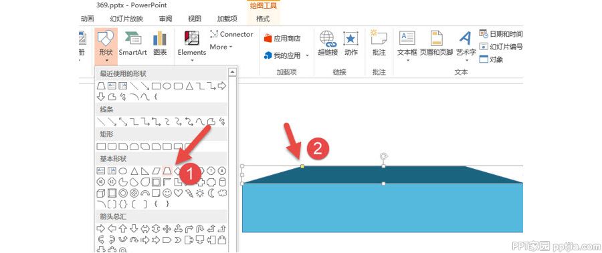This screenshot has height=253, width=602.
Task: Pick the Sun shape
Action: click(x=200, y=193)
